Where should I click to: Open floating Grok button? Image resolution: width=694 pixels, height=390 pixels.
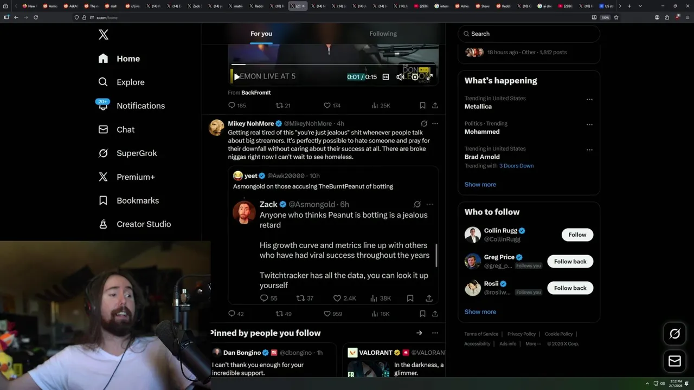click(x=675, y=334)
